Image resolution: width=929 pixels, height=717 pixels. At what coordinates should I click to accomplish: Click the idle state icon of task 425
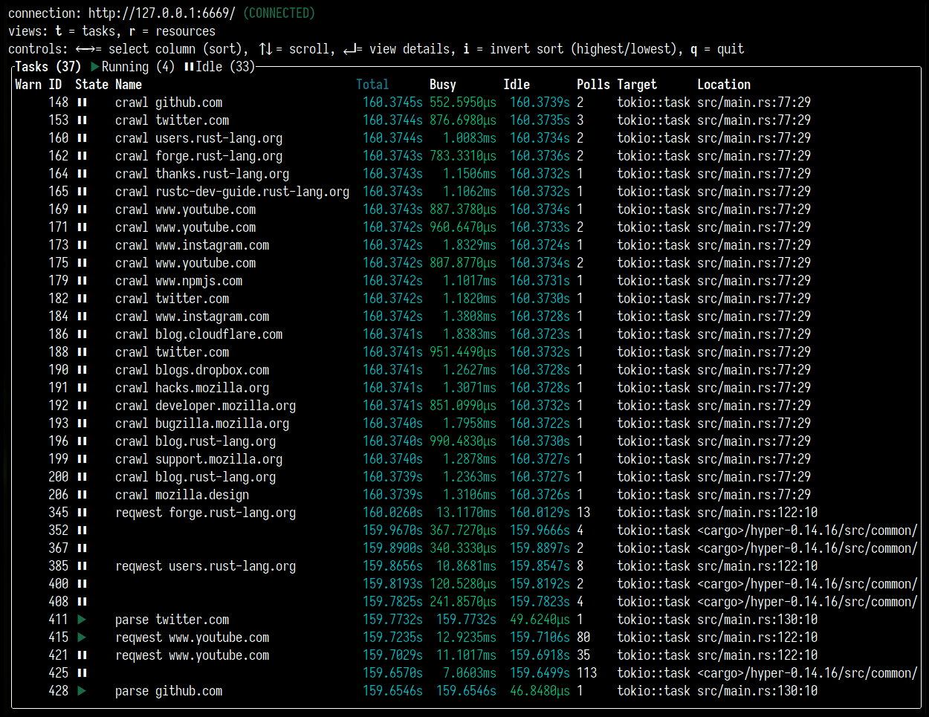pos(82,673)
